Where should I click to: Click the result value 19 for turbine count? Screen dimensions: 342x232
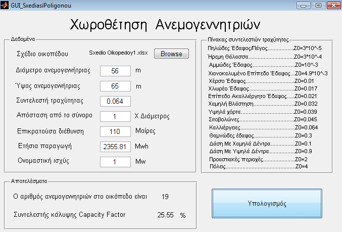coord(165,197)
